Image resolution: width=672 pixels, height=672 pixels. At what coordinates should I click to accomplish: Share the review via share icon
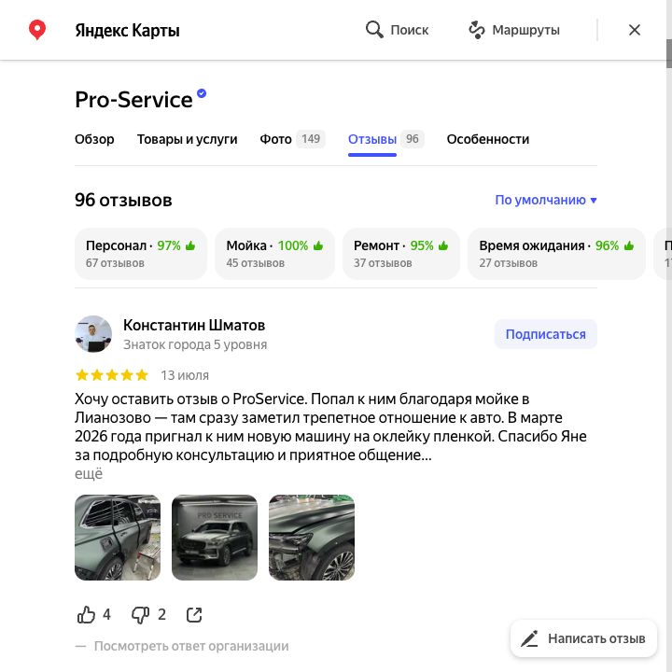(194, 614)
